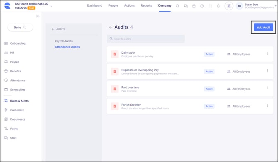Open the notifications bell

click(218, 6)
